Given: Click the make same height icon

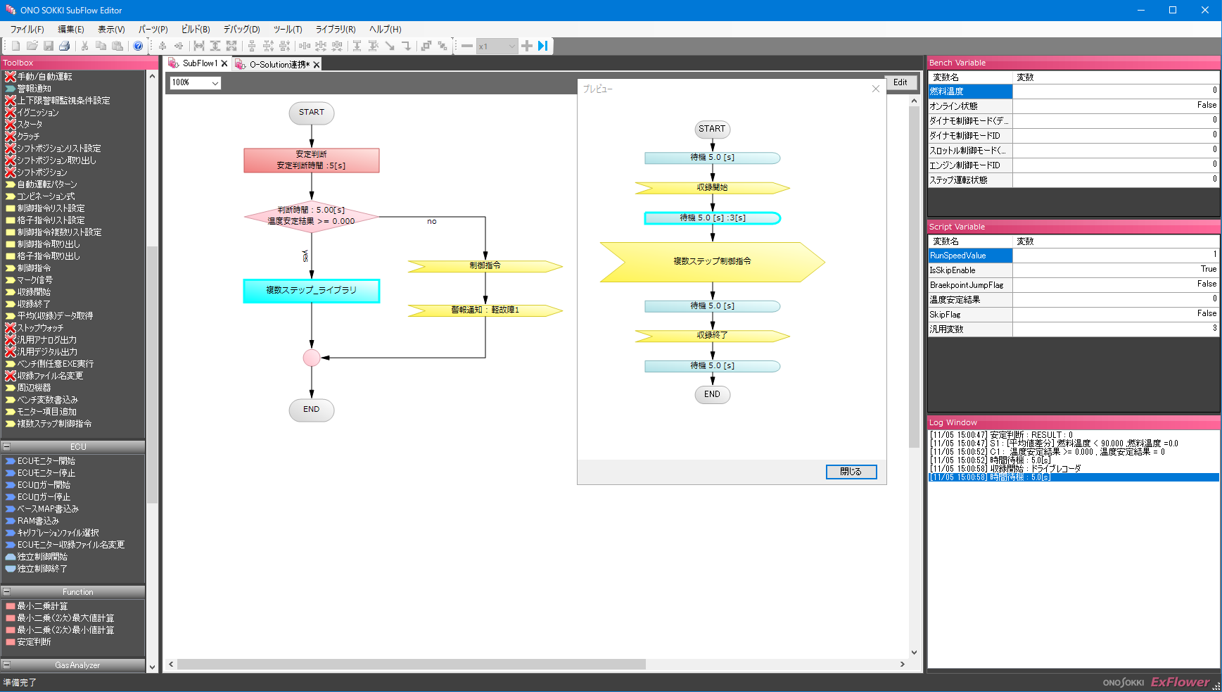Looking at the screenshot, I should click(215, 46).
